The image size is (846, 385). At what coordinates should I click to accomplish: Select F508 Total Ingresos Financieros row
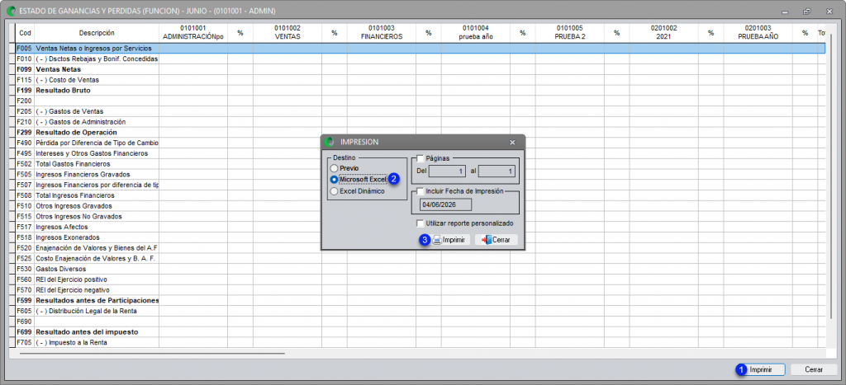[x=421, y=195]
